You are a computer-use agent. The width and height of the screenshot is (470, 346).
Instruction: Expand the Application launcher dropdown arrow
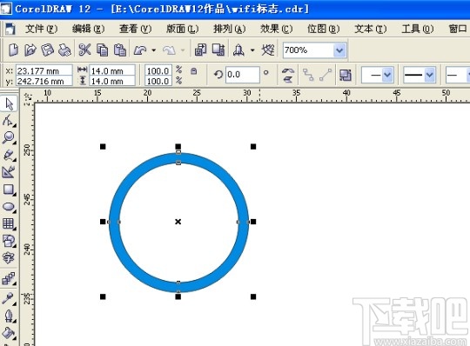pyautogui.click(x=252, y=50)
